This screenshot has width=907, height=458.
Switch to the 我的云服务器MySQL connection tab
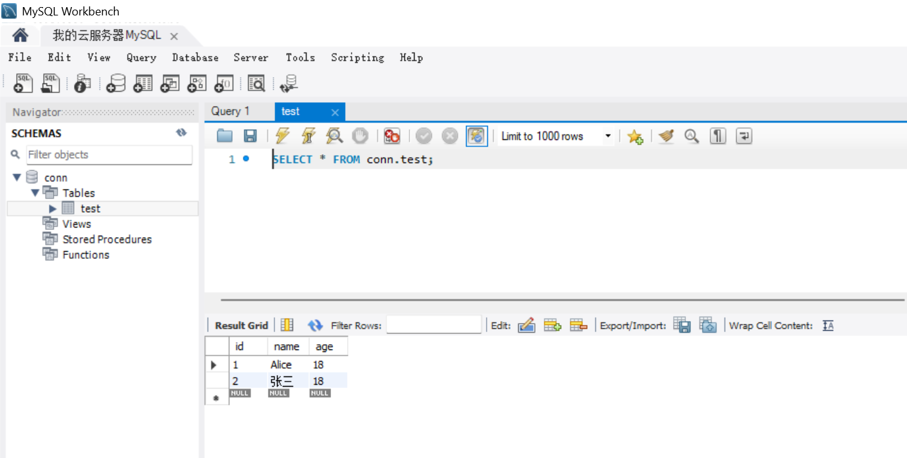[x=107, y=35]
